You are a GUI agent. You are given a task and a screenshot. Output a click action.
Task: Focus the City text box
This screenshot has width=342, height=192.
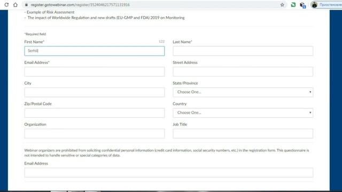click(x=95, y=92)
